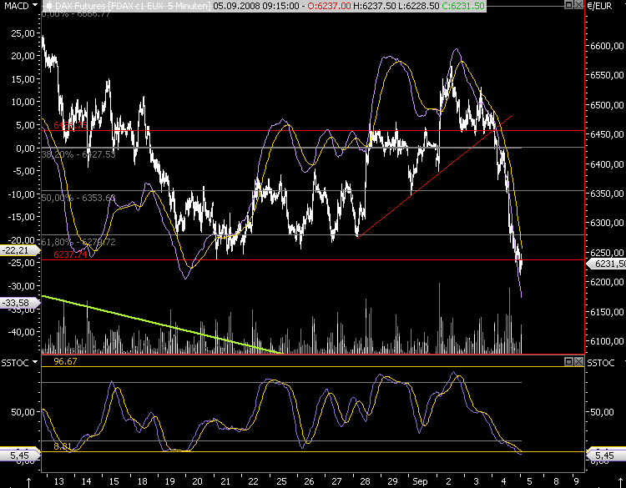
Task: Click the €/EUR currency label
Action: (x=599, y=6)
